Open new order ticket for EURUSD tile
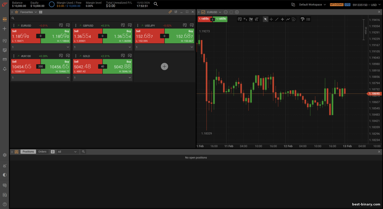This screenshot has width=383, height=209. tap(61, 25)
